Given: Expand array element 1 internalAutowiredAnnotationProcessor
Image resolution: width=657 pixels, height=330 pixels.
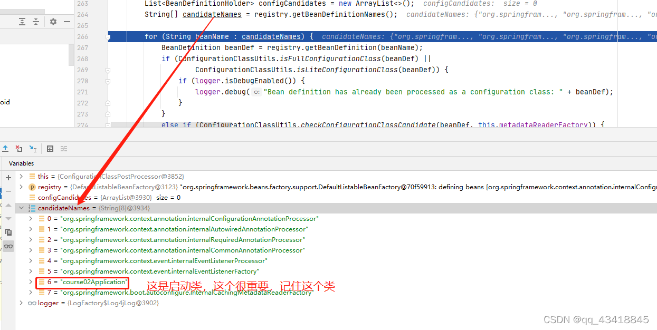Looking at the screenshot, I should (31, 229).
